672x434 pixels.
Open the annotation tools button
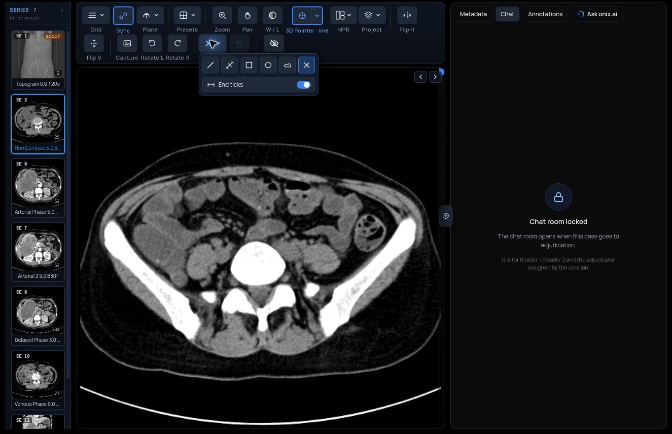coord(212,43)
